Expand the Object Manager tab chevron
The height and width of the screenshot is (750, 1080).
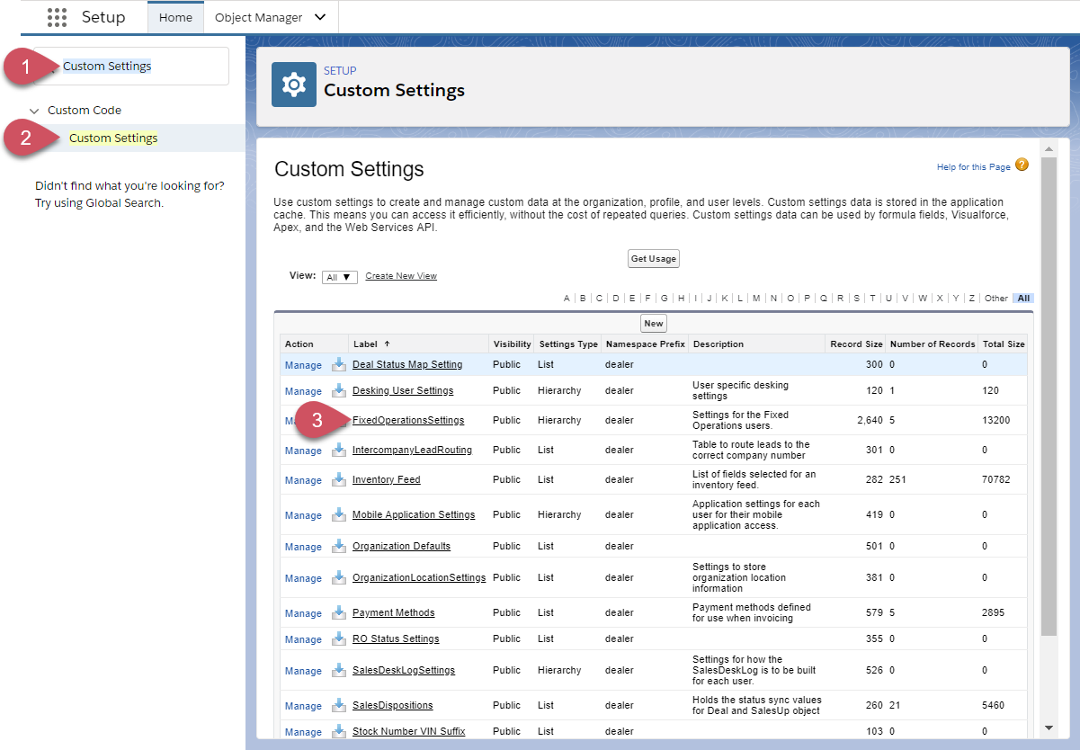coord(319,17)
